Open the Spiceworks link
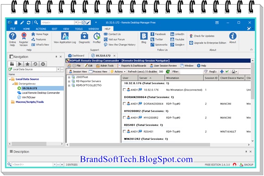The image size is (264, 176). click(159, 45)
